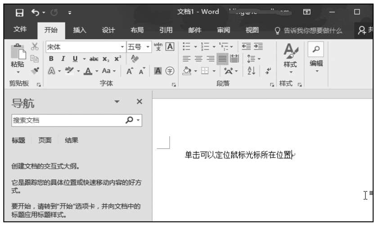
Task: Toggle bold formatting
Action: 51,58
